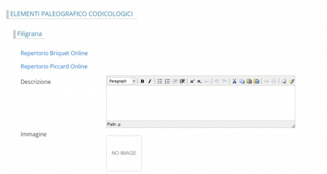Open the Paragraph format dropdown
This screenshot has height=174, width=327.
point(122,81)
